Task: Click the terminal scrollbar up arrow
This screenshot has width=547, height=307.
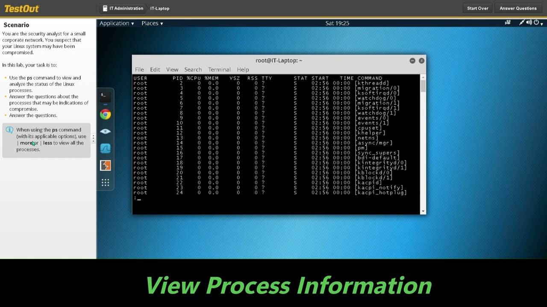Action: pyautogui.click(x=423, y=77)
